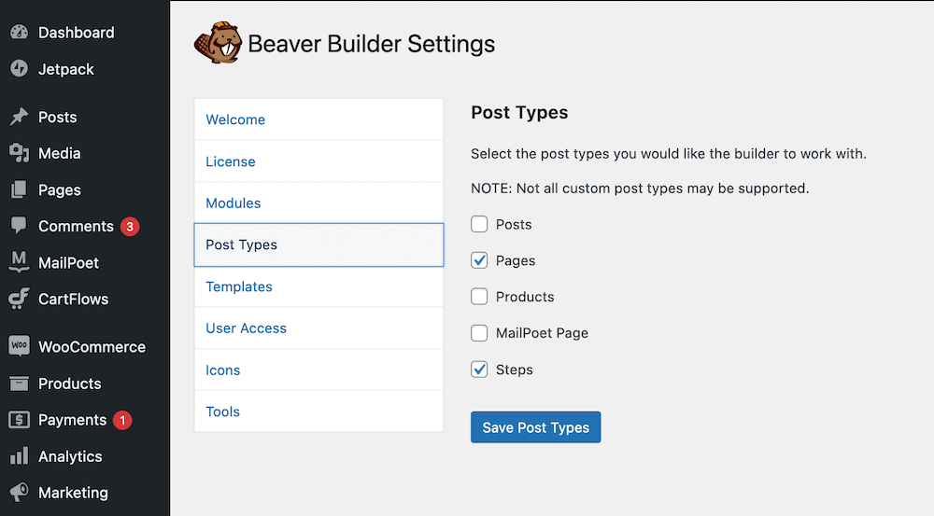Click the Comments speech bubble icon

click(19, 226)
